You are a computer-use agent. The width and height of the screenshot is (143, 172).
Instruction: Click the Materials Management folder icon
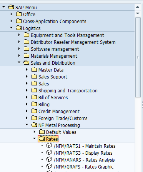[27, 56]
